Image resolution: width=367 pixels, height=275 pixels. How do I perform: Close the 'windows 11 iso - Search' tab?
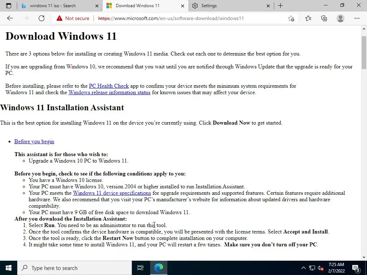point(97,6)
